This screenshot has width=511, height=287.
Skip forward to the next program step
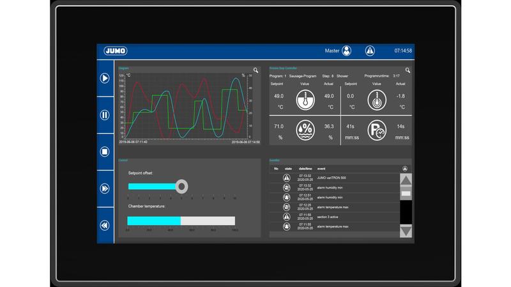tap(105, 189)
